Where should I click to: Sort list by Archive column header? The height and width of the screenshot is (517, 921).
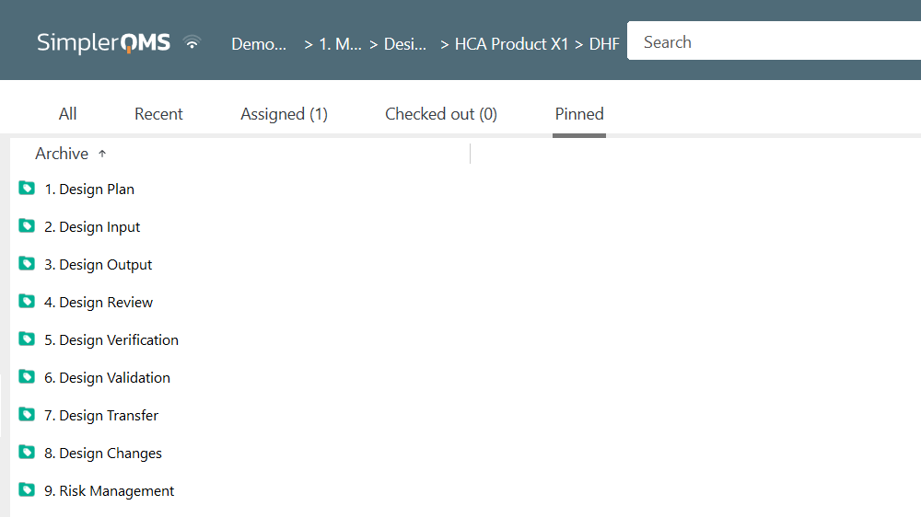point(62,154)
